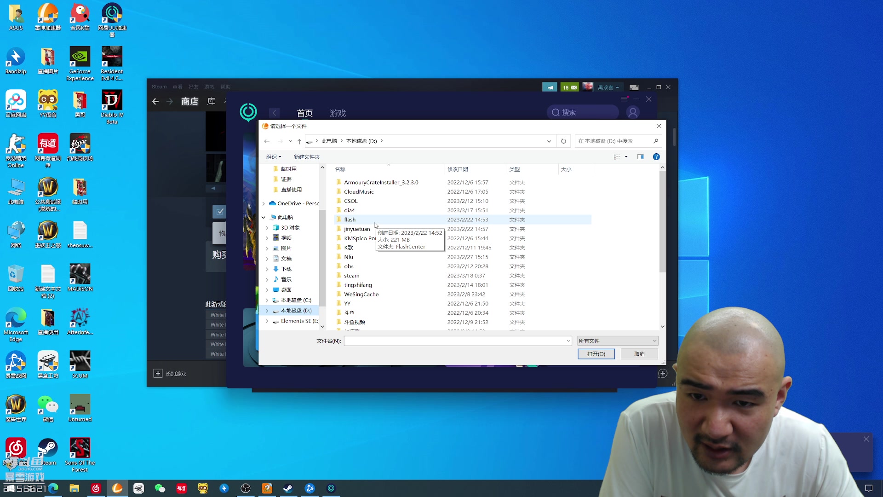Open the view options dropdown arrow
This screenshot has width=883, height=497.
click(626, 157)
